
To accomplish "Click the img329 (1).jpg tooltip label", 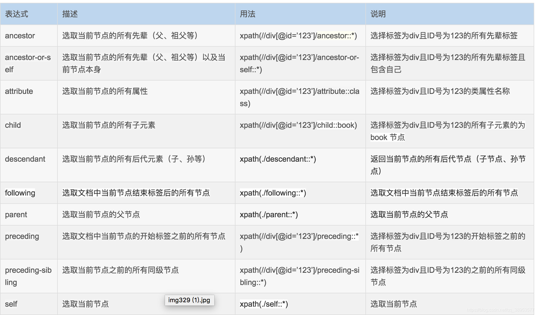I will coord(189,300).
